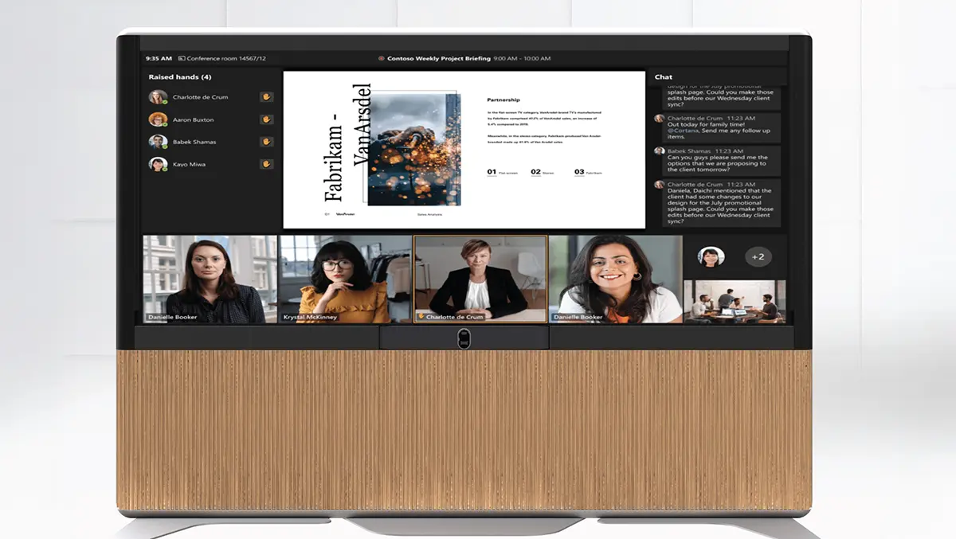The image size is (956, 539).
Task: Click Babek Shamas's raised hand icon
Action: tap(266, 142)
